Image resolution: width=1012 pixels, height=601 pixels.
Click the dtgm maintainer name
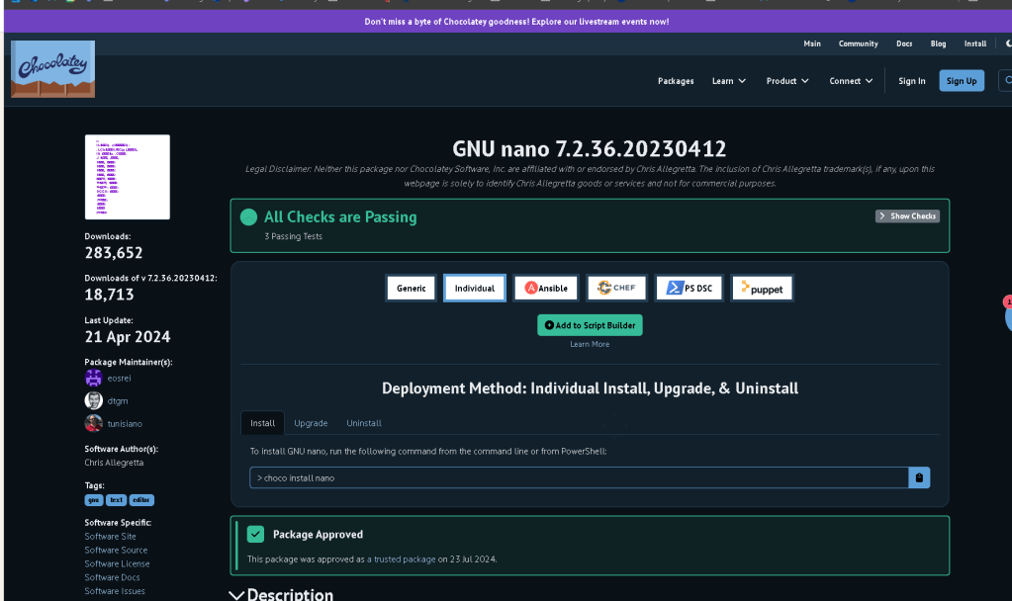[118, 401]
